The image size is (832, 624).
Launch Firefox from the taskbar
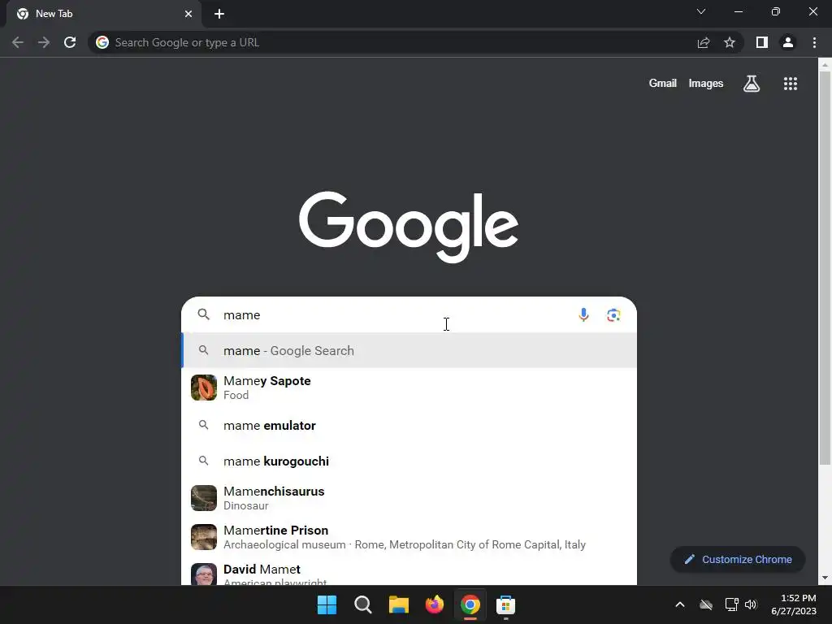point(435,604)
